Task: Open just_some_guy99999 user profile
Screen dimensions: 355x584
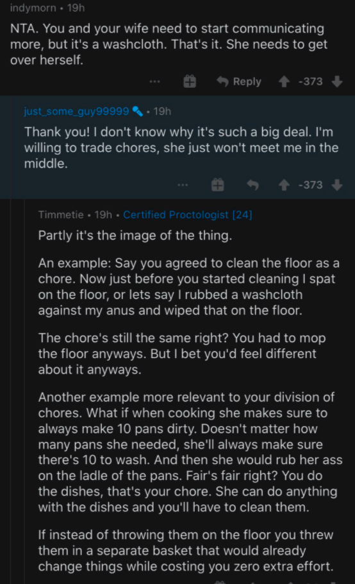Action: (77, 111)
